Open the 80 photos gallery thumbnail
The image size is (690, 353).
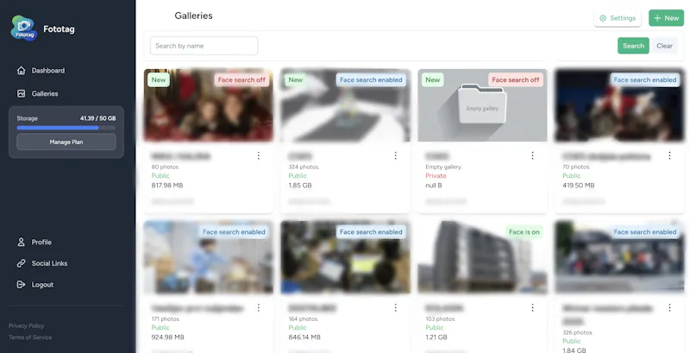click(208, 105)
